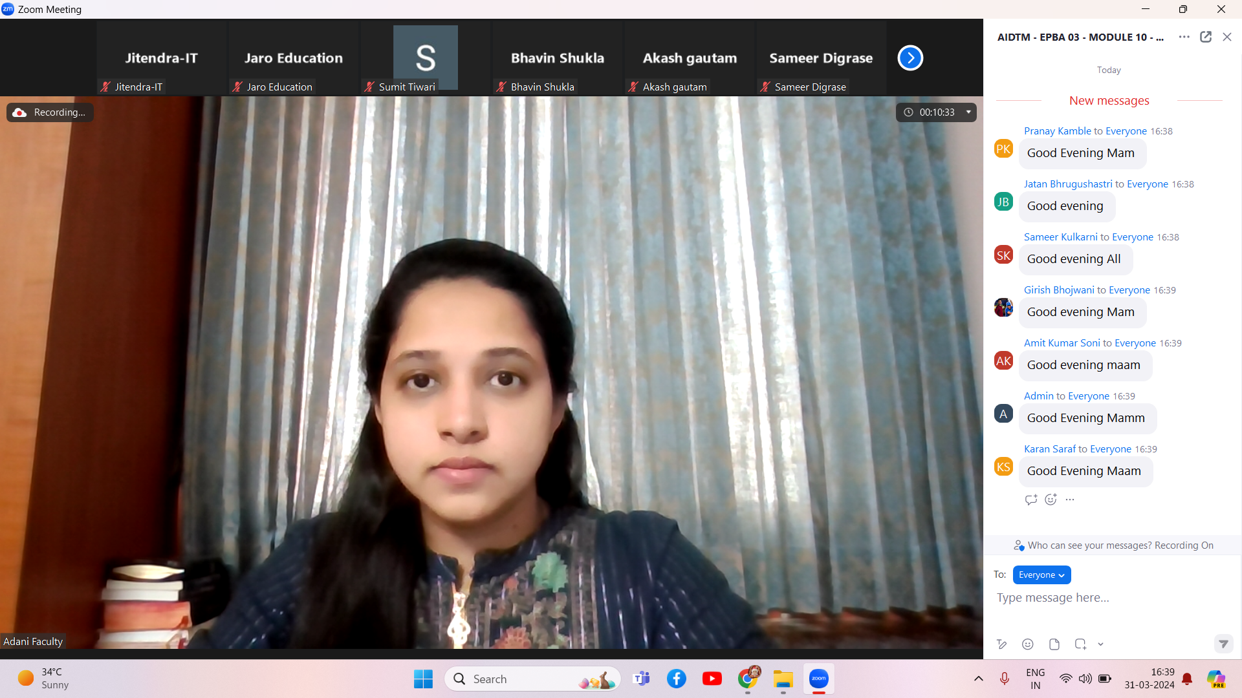1242x698 pixels.
Task: Open the chat text formatting tool
Action: [x=1002, y=644]
